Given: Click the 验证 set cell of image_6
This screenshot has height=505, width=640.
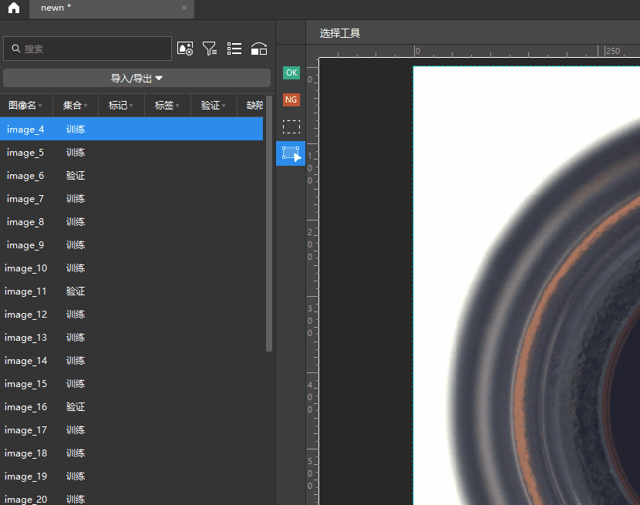Looking at the screenshot, I should 76,176.
